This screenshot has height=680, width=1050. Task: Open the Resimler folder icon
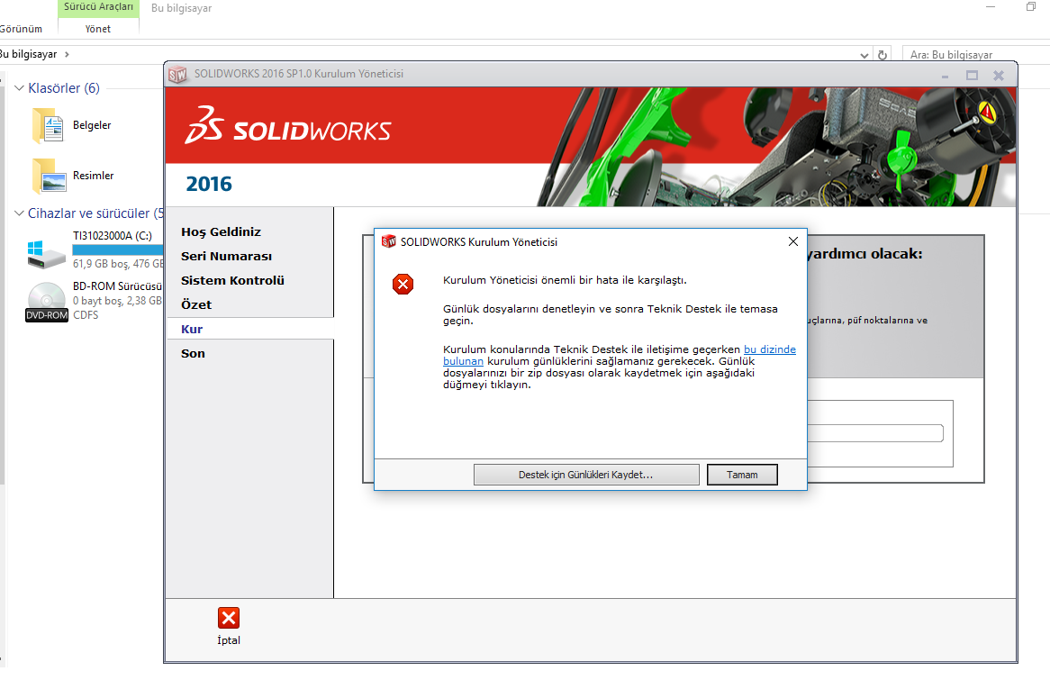(x=49, y=176)
